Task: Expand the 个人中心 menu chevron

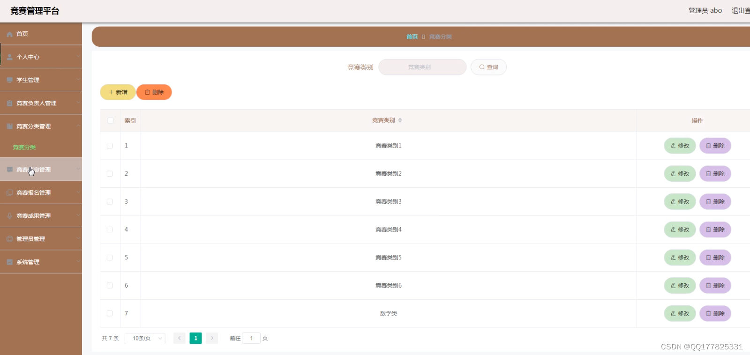Action: point(78,57)
